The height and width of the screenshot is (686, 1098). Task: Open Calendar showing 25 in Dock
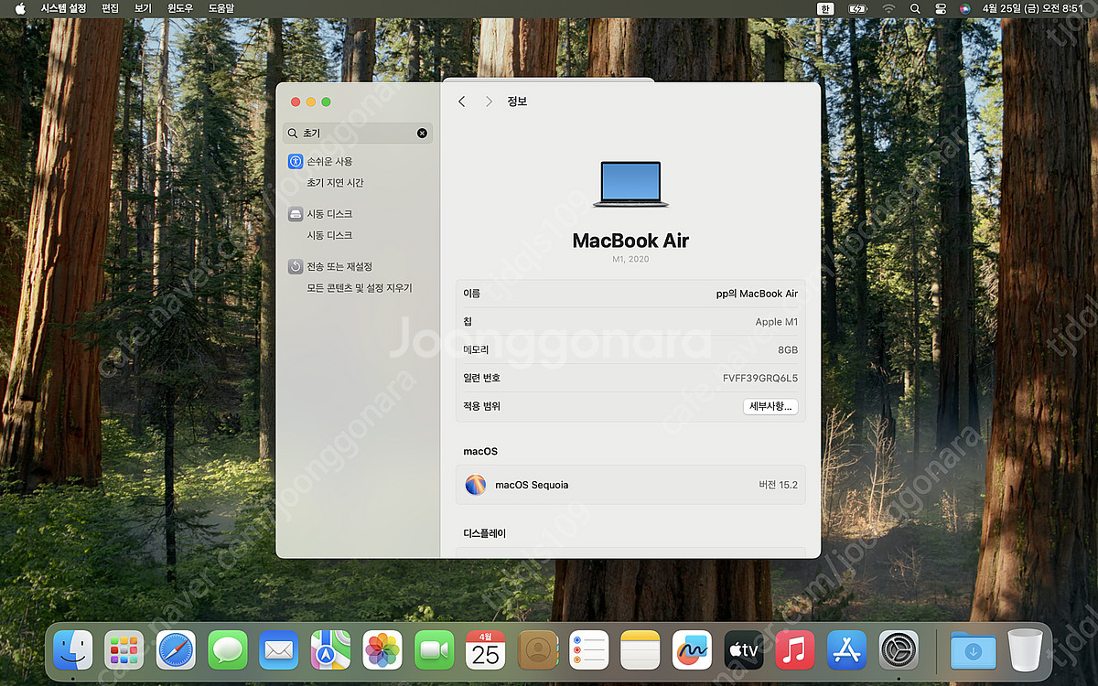486,650
